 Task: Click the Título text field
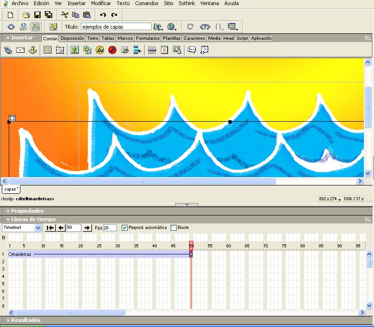coord(116,27)
